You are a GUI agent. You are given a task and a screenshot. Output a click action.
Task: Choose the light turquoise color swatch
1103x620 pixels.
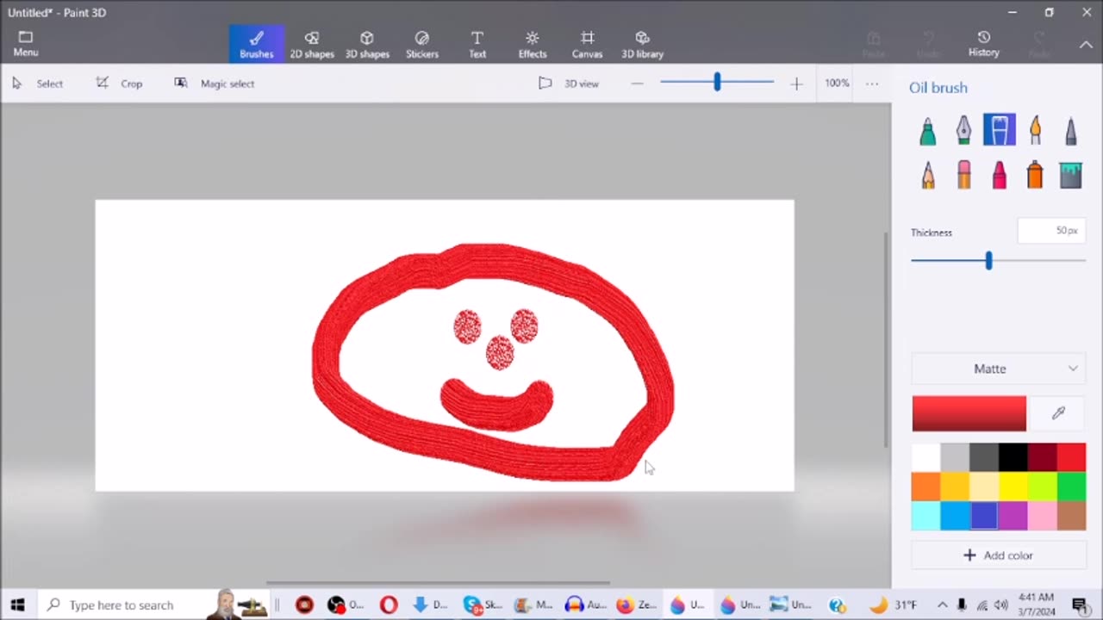click(925, 516)
